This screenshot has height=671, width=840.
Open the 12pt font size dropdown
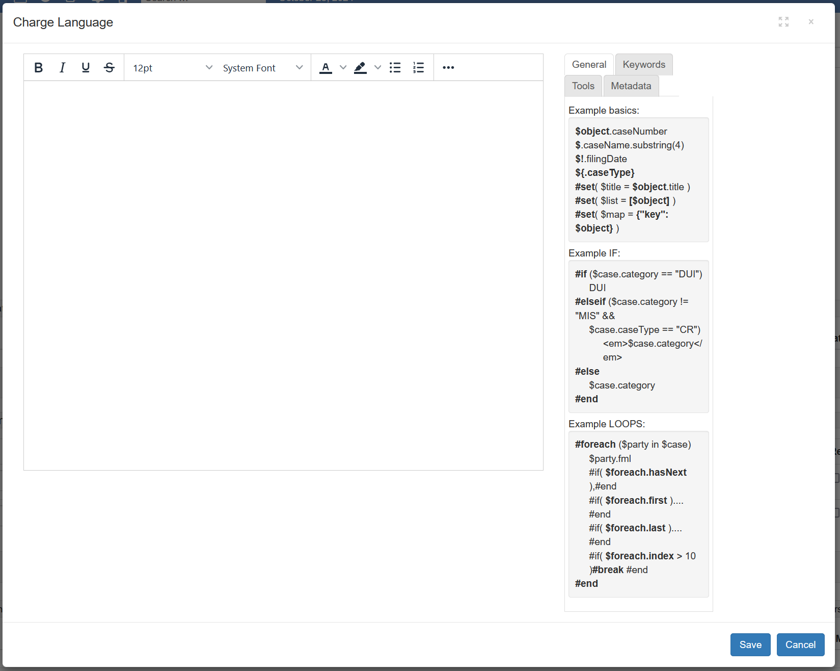click(172, 68)
